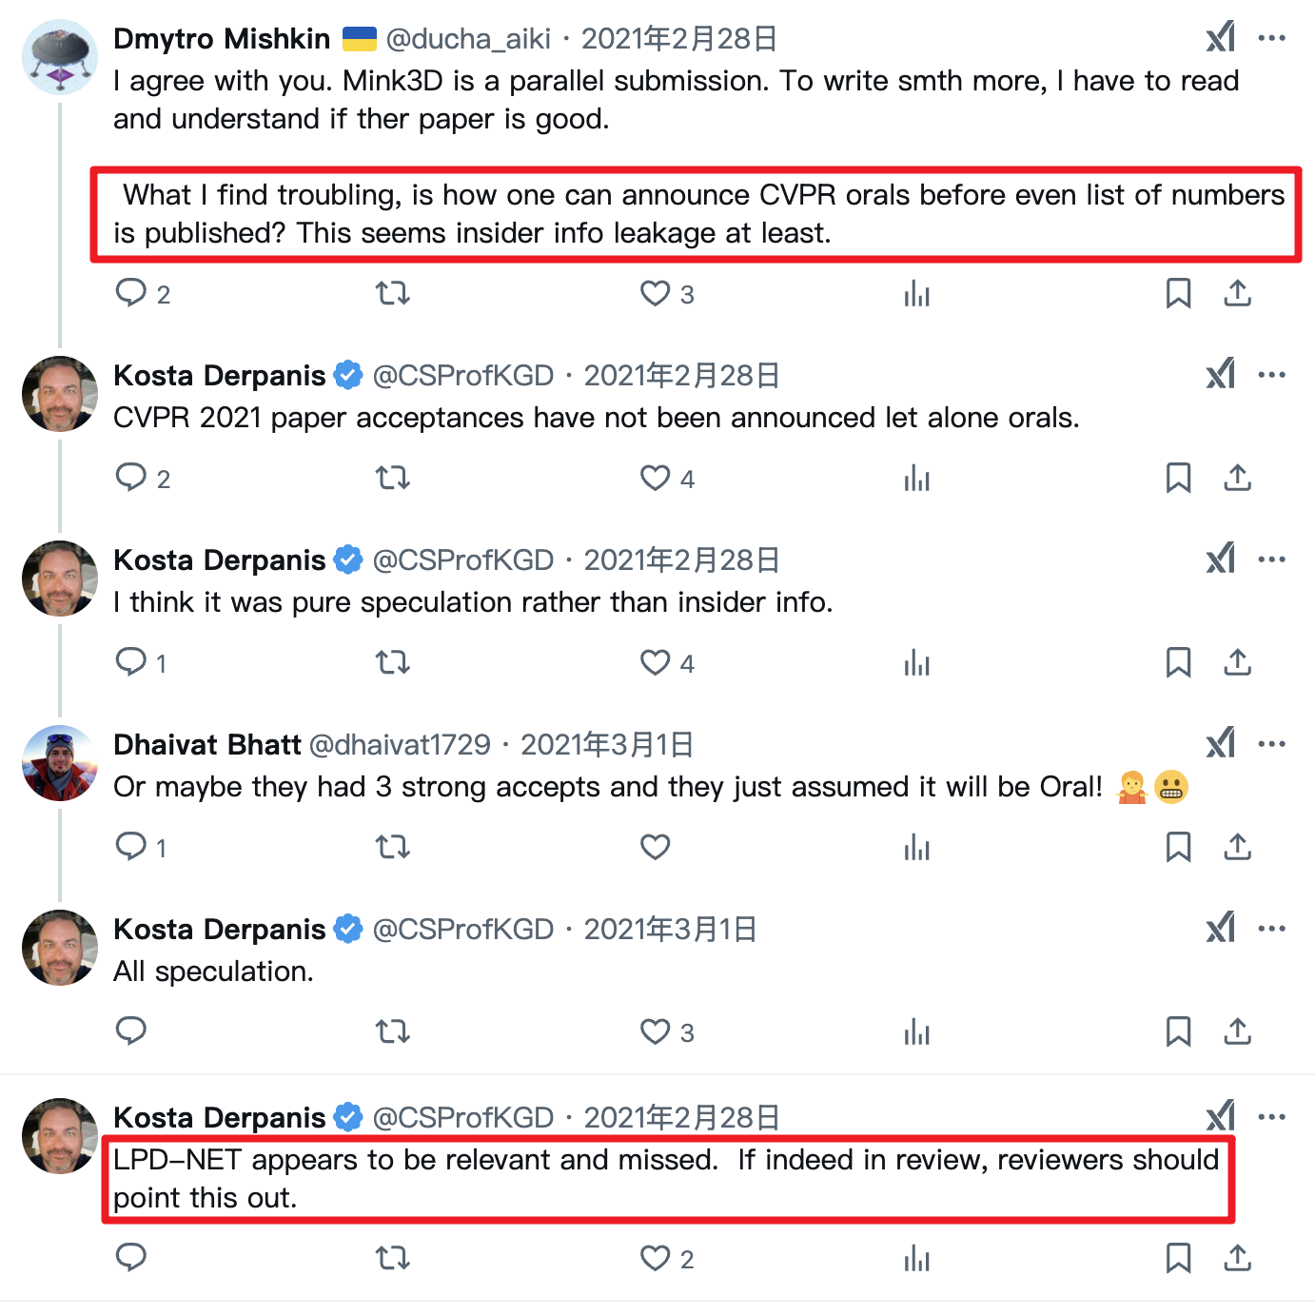Image resolution: width=1315 pixels, height=1315 pixels.
Task: Open the @ducha_aiki handle link
Action: point(468,38)
